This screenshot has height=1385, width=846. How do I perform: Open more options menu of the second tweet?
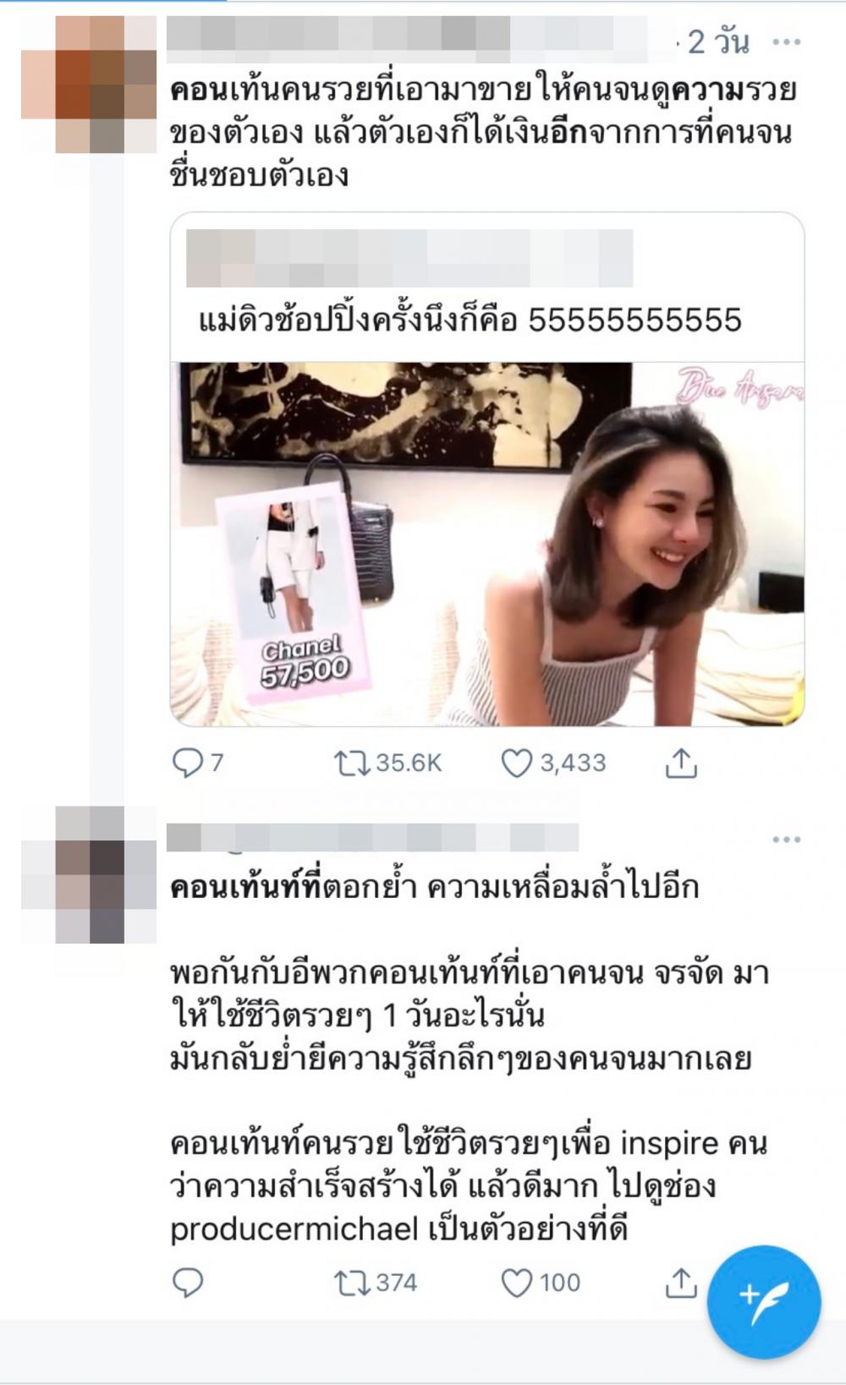(x=786, y=839)
